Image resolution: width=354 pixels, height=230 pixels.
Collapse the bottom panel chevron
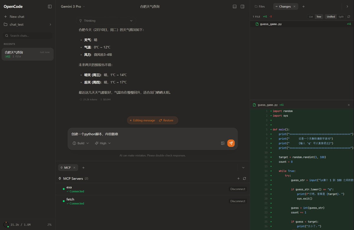tap(243, 168)
